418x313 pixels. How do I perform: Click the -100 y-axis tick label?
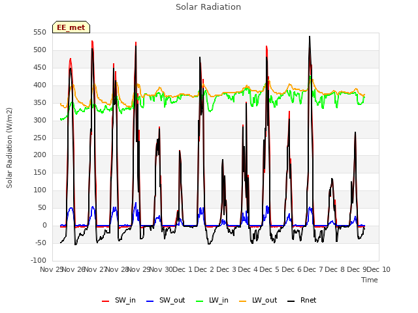coord(39,260)
